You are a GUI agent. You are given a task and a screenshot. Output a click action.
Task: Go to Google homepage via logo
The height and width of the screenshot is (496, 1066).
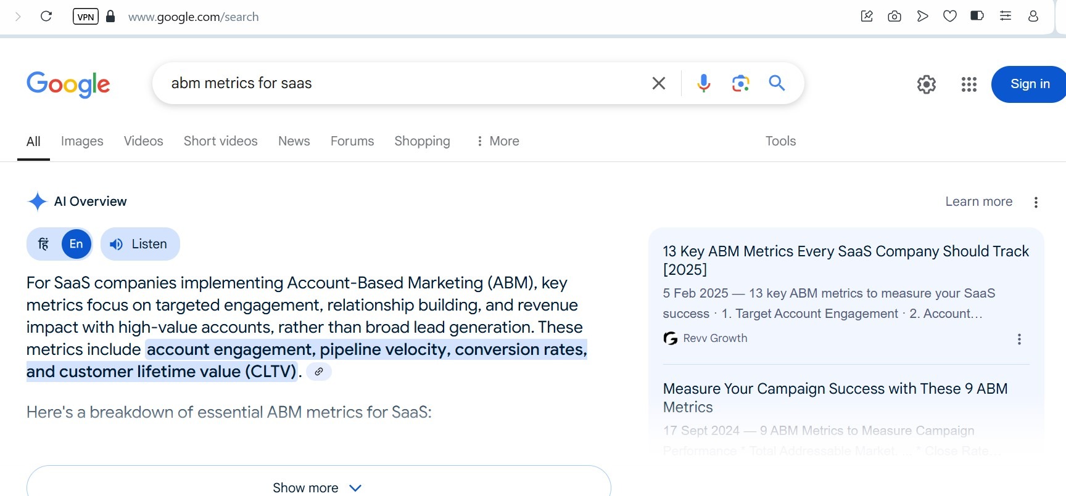tap(68, 84)
